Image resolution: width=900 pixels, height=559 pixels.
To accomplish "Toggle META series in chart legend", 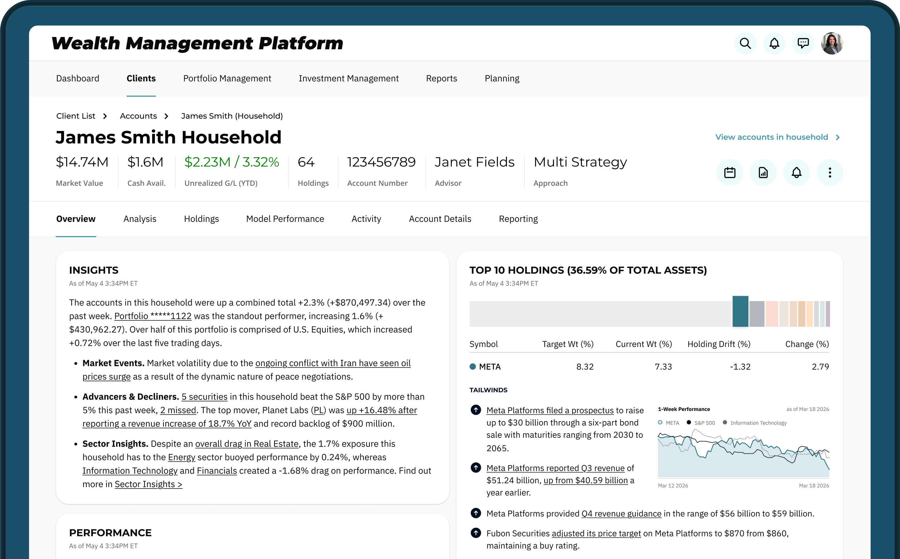I will (x=669, y=423).
